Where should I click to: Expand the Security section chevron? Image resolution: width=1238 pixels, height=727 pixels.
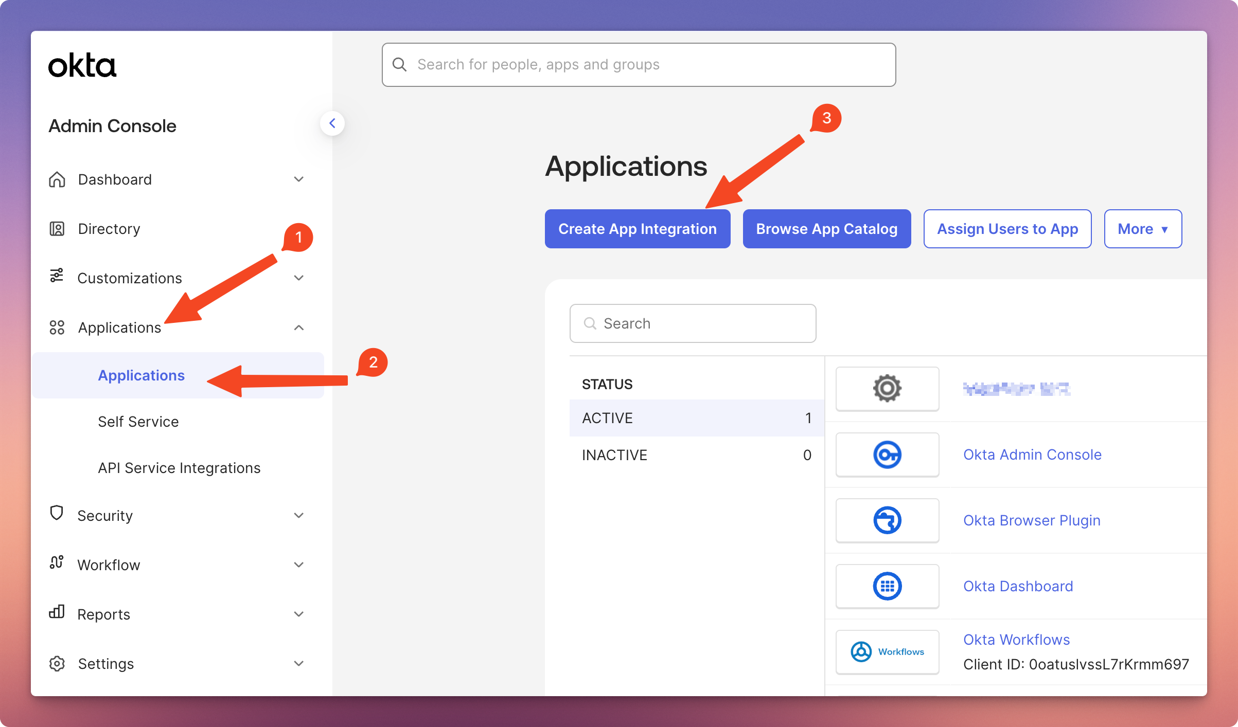[298, 515]
